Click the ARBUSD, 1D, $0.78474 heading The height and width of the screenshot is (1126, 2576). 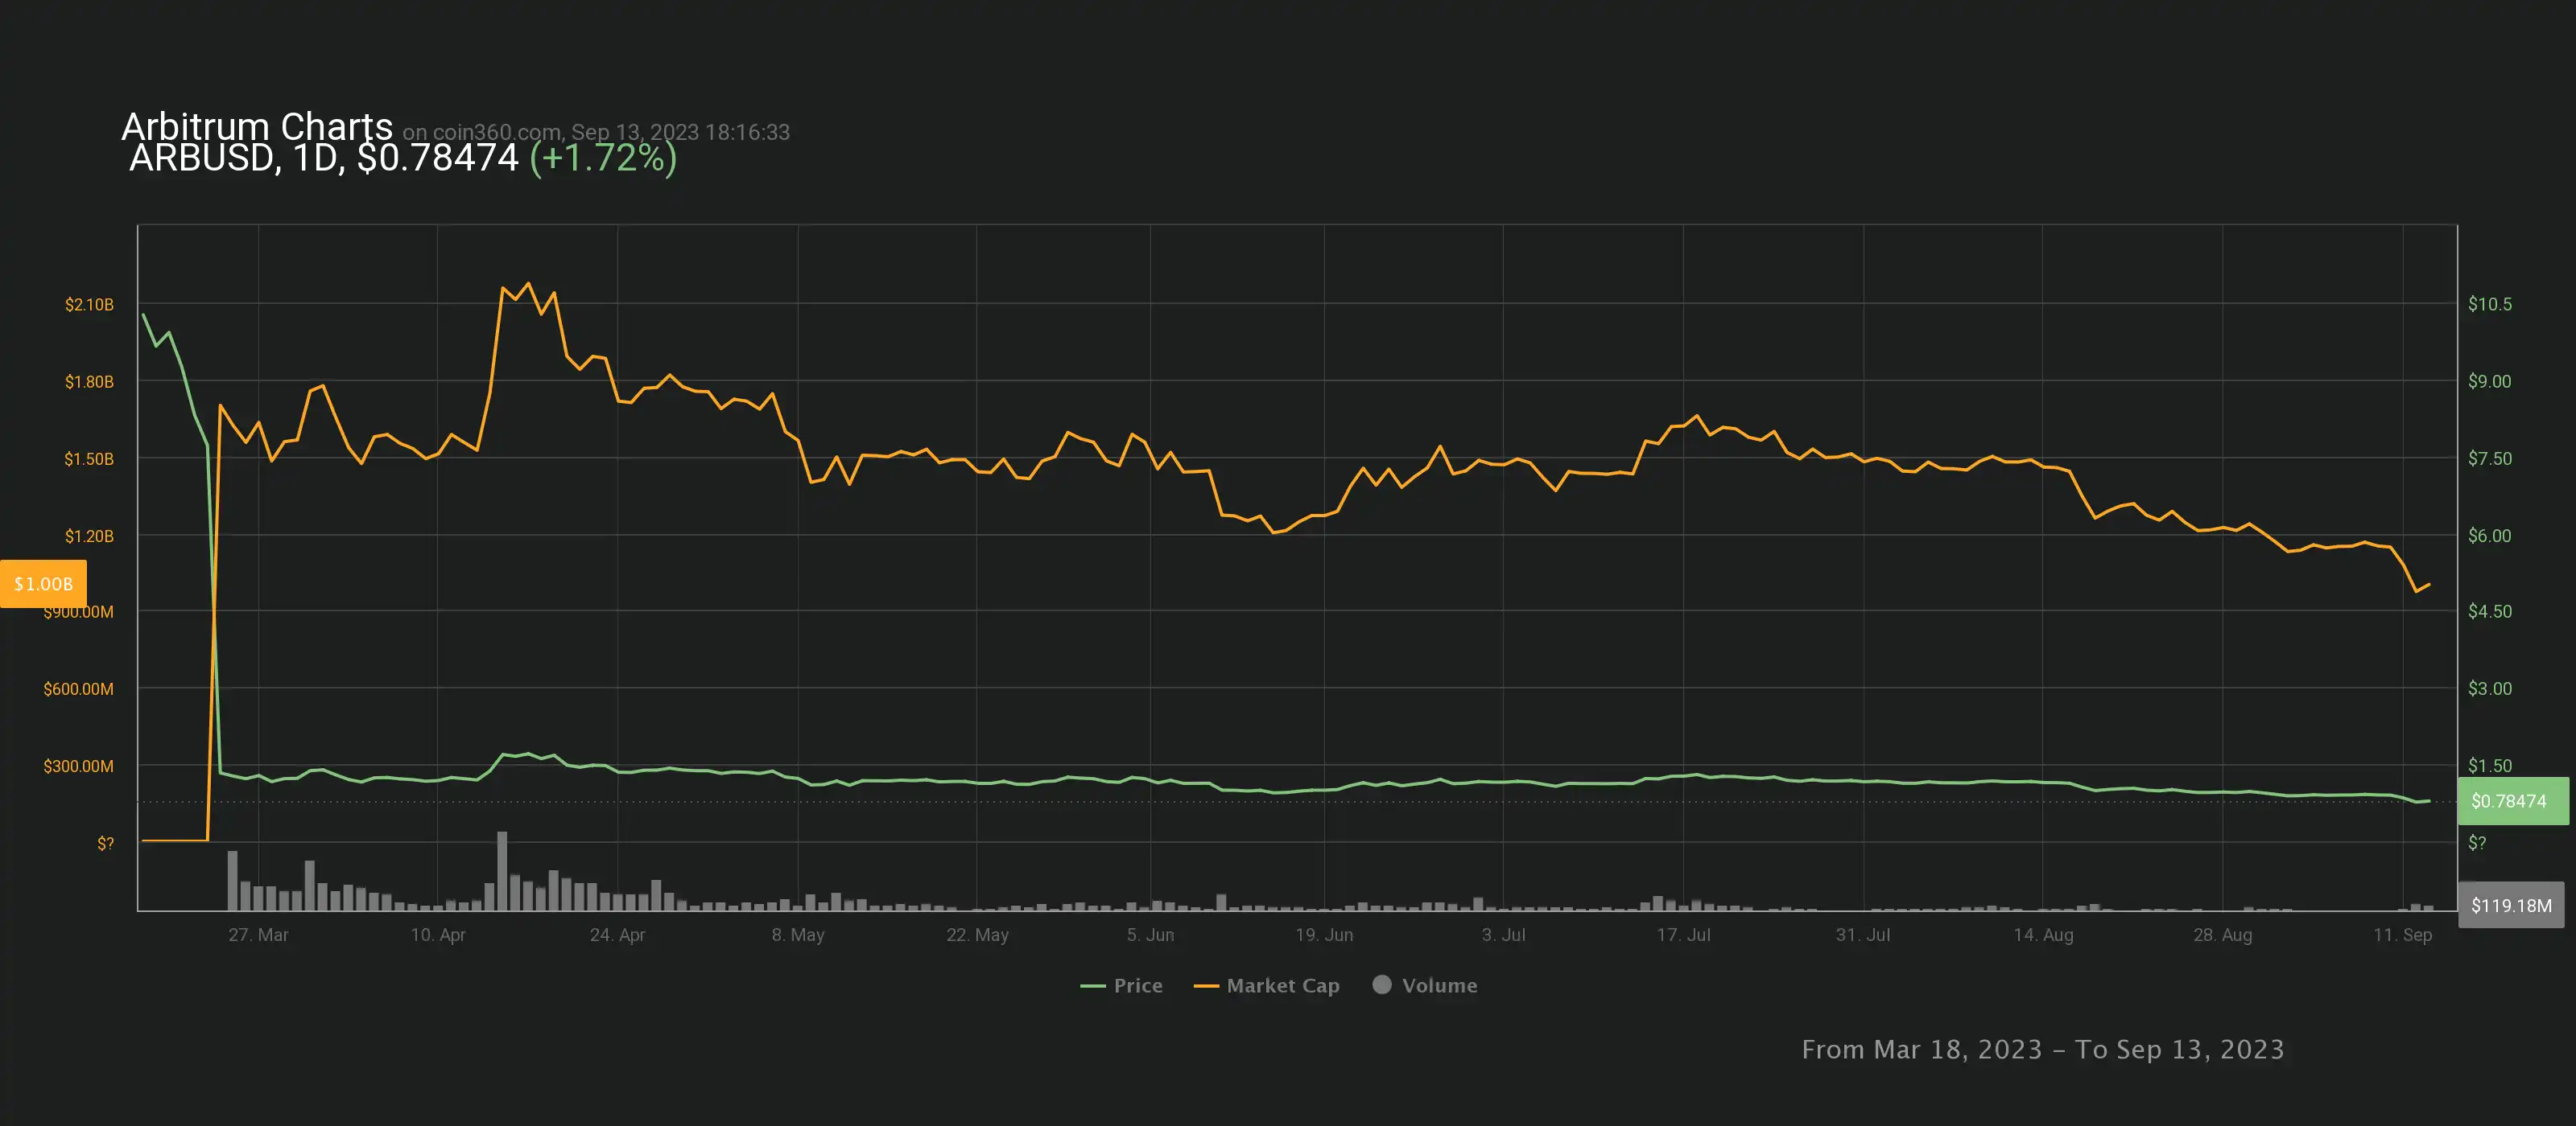pos(324,158)
